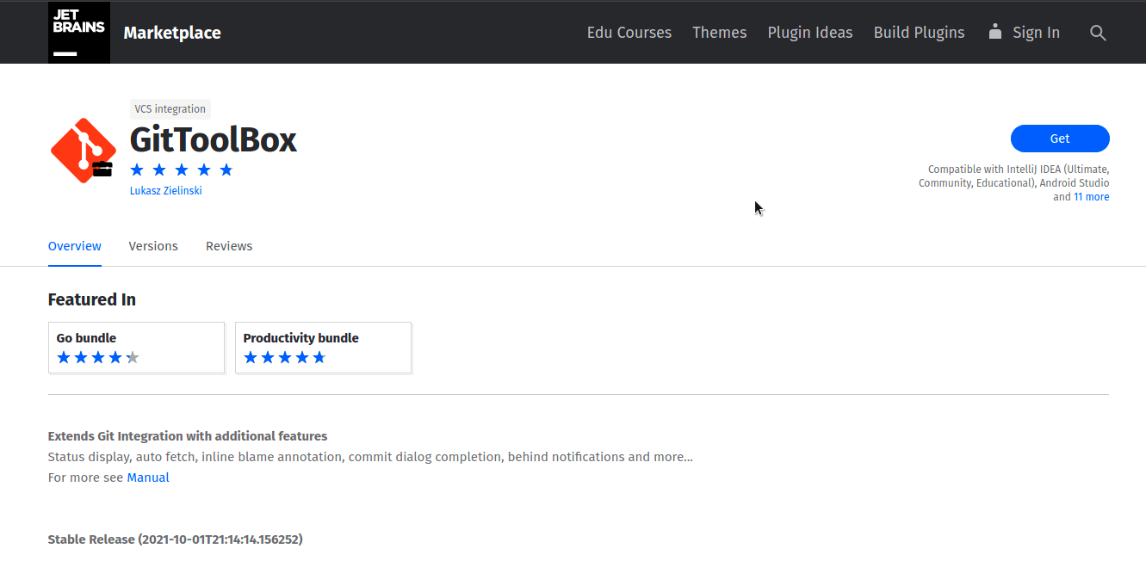This screenshot has width=1146, height=561.
Task: Open the Reviews tab
Action: coord(229,246)
